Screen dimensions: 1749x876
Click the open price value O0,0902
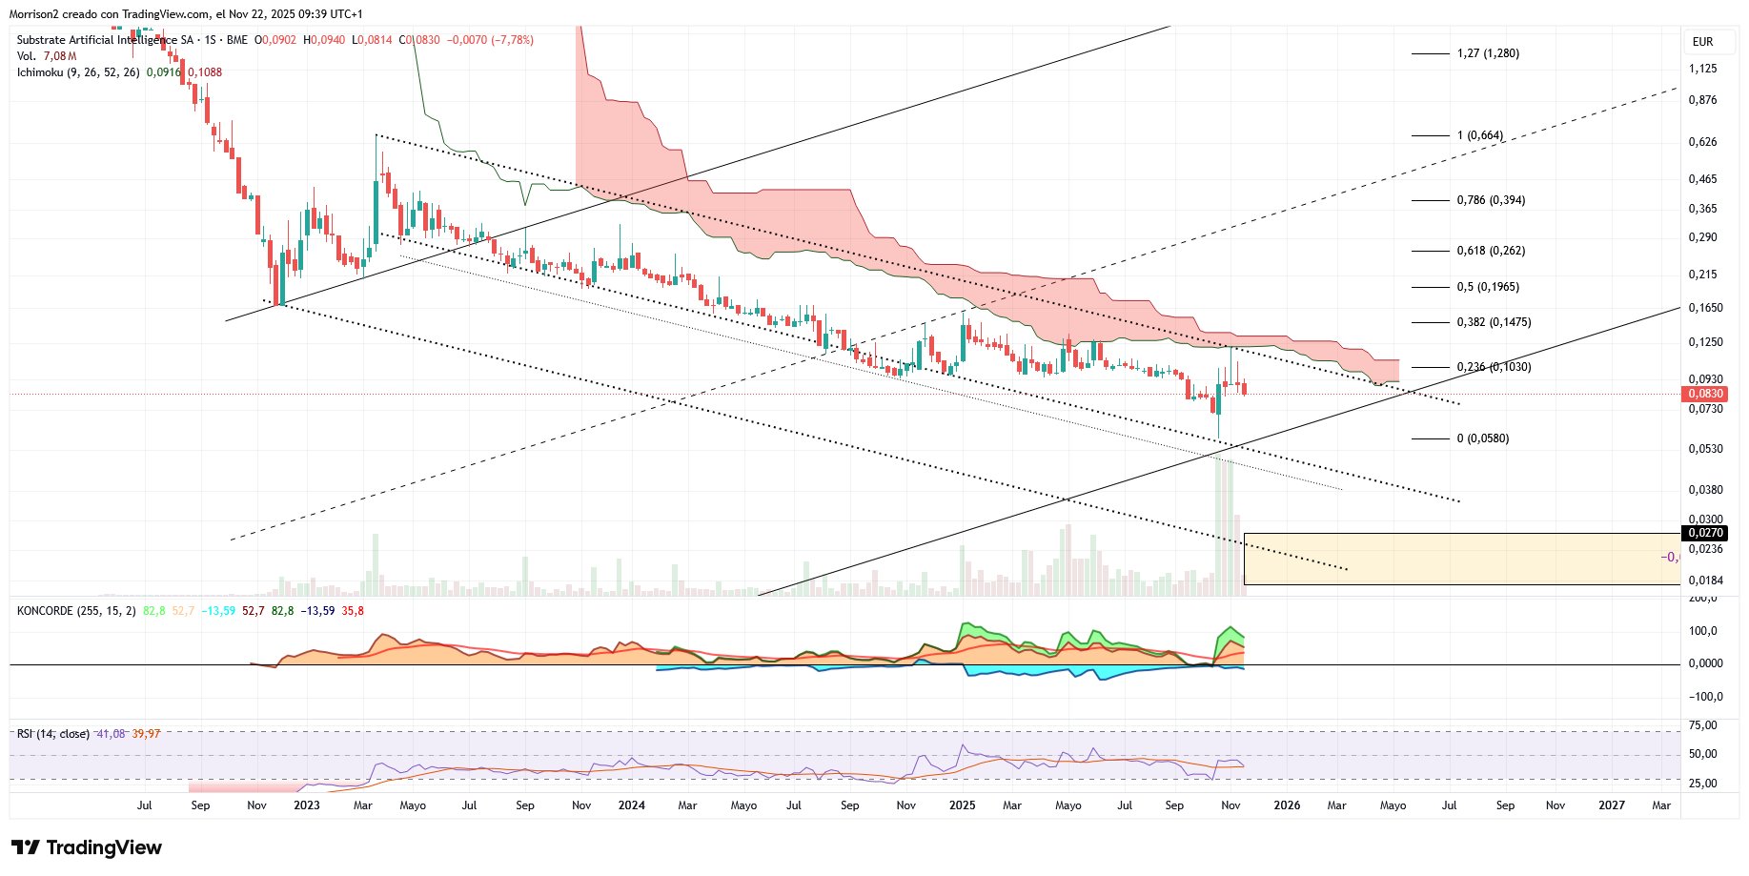point(275,40)
